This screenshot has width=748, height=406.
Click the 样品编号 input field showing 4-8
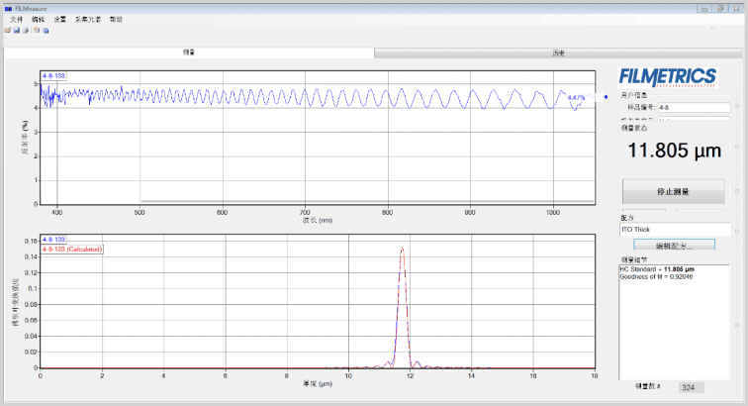699,105
